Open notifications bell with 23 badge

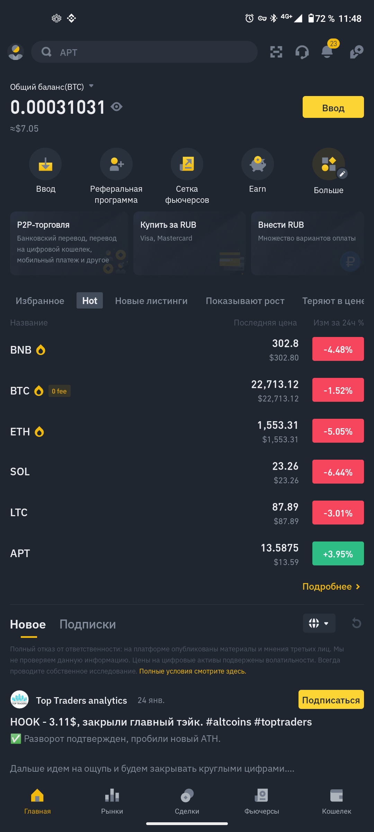(327, 52)
